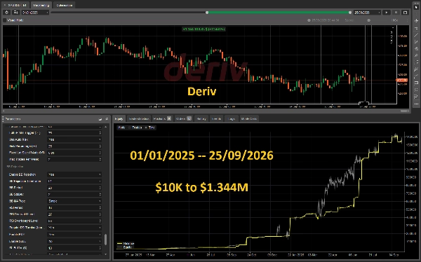The height and width of the screenshot is (262, 421).
Task: Click Parameters scrollbar up arrow
Action: (105, 127)
